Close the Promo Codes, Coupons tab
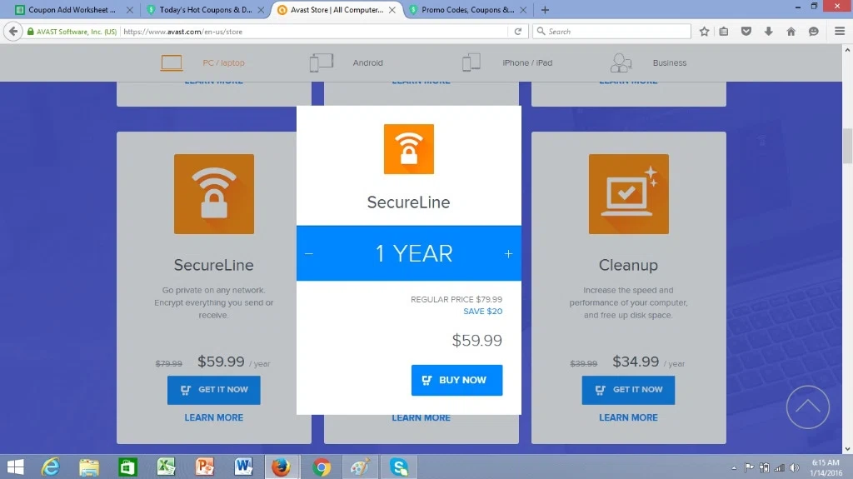 (523, 10)
